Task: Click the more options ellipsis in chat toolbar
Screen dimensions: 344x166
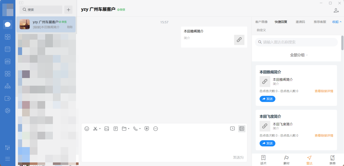Action: (156, 129)
